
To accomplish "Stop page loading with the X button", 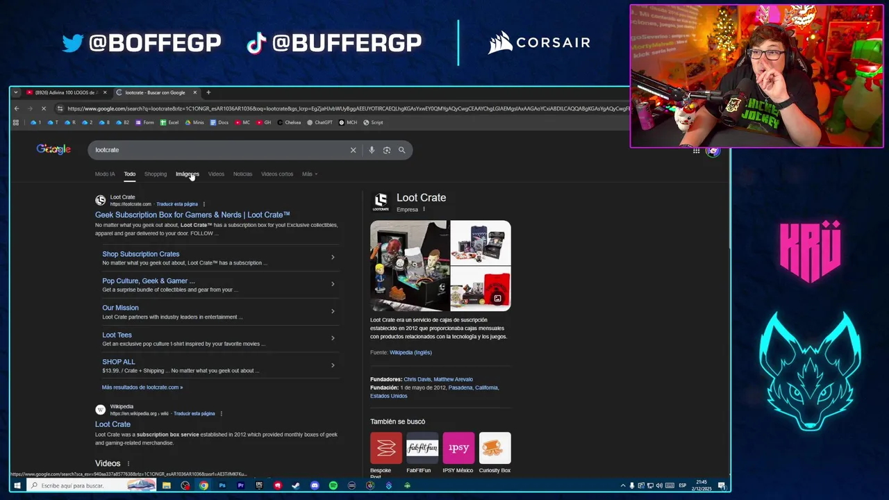I will 43,108.
